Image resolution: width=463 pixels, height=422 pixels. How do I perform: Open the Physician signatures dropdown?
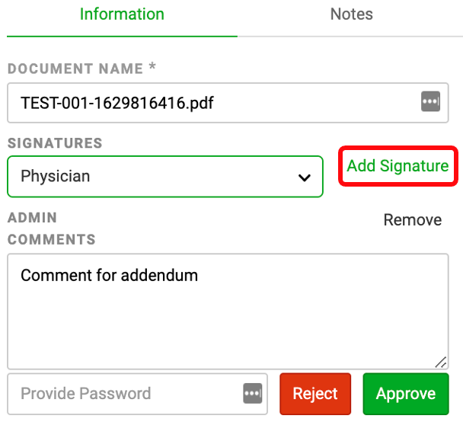(165, 176)
